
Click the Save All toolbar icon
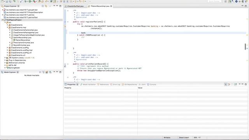coord(10,1)
